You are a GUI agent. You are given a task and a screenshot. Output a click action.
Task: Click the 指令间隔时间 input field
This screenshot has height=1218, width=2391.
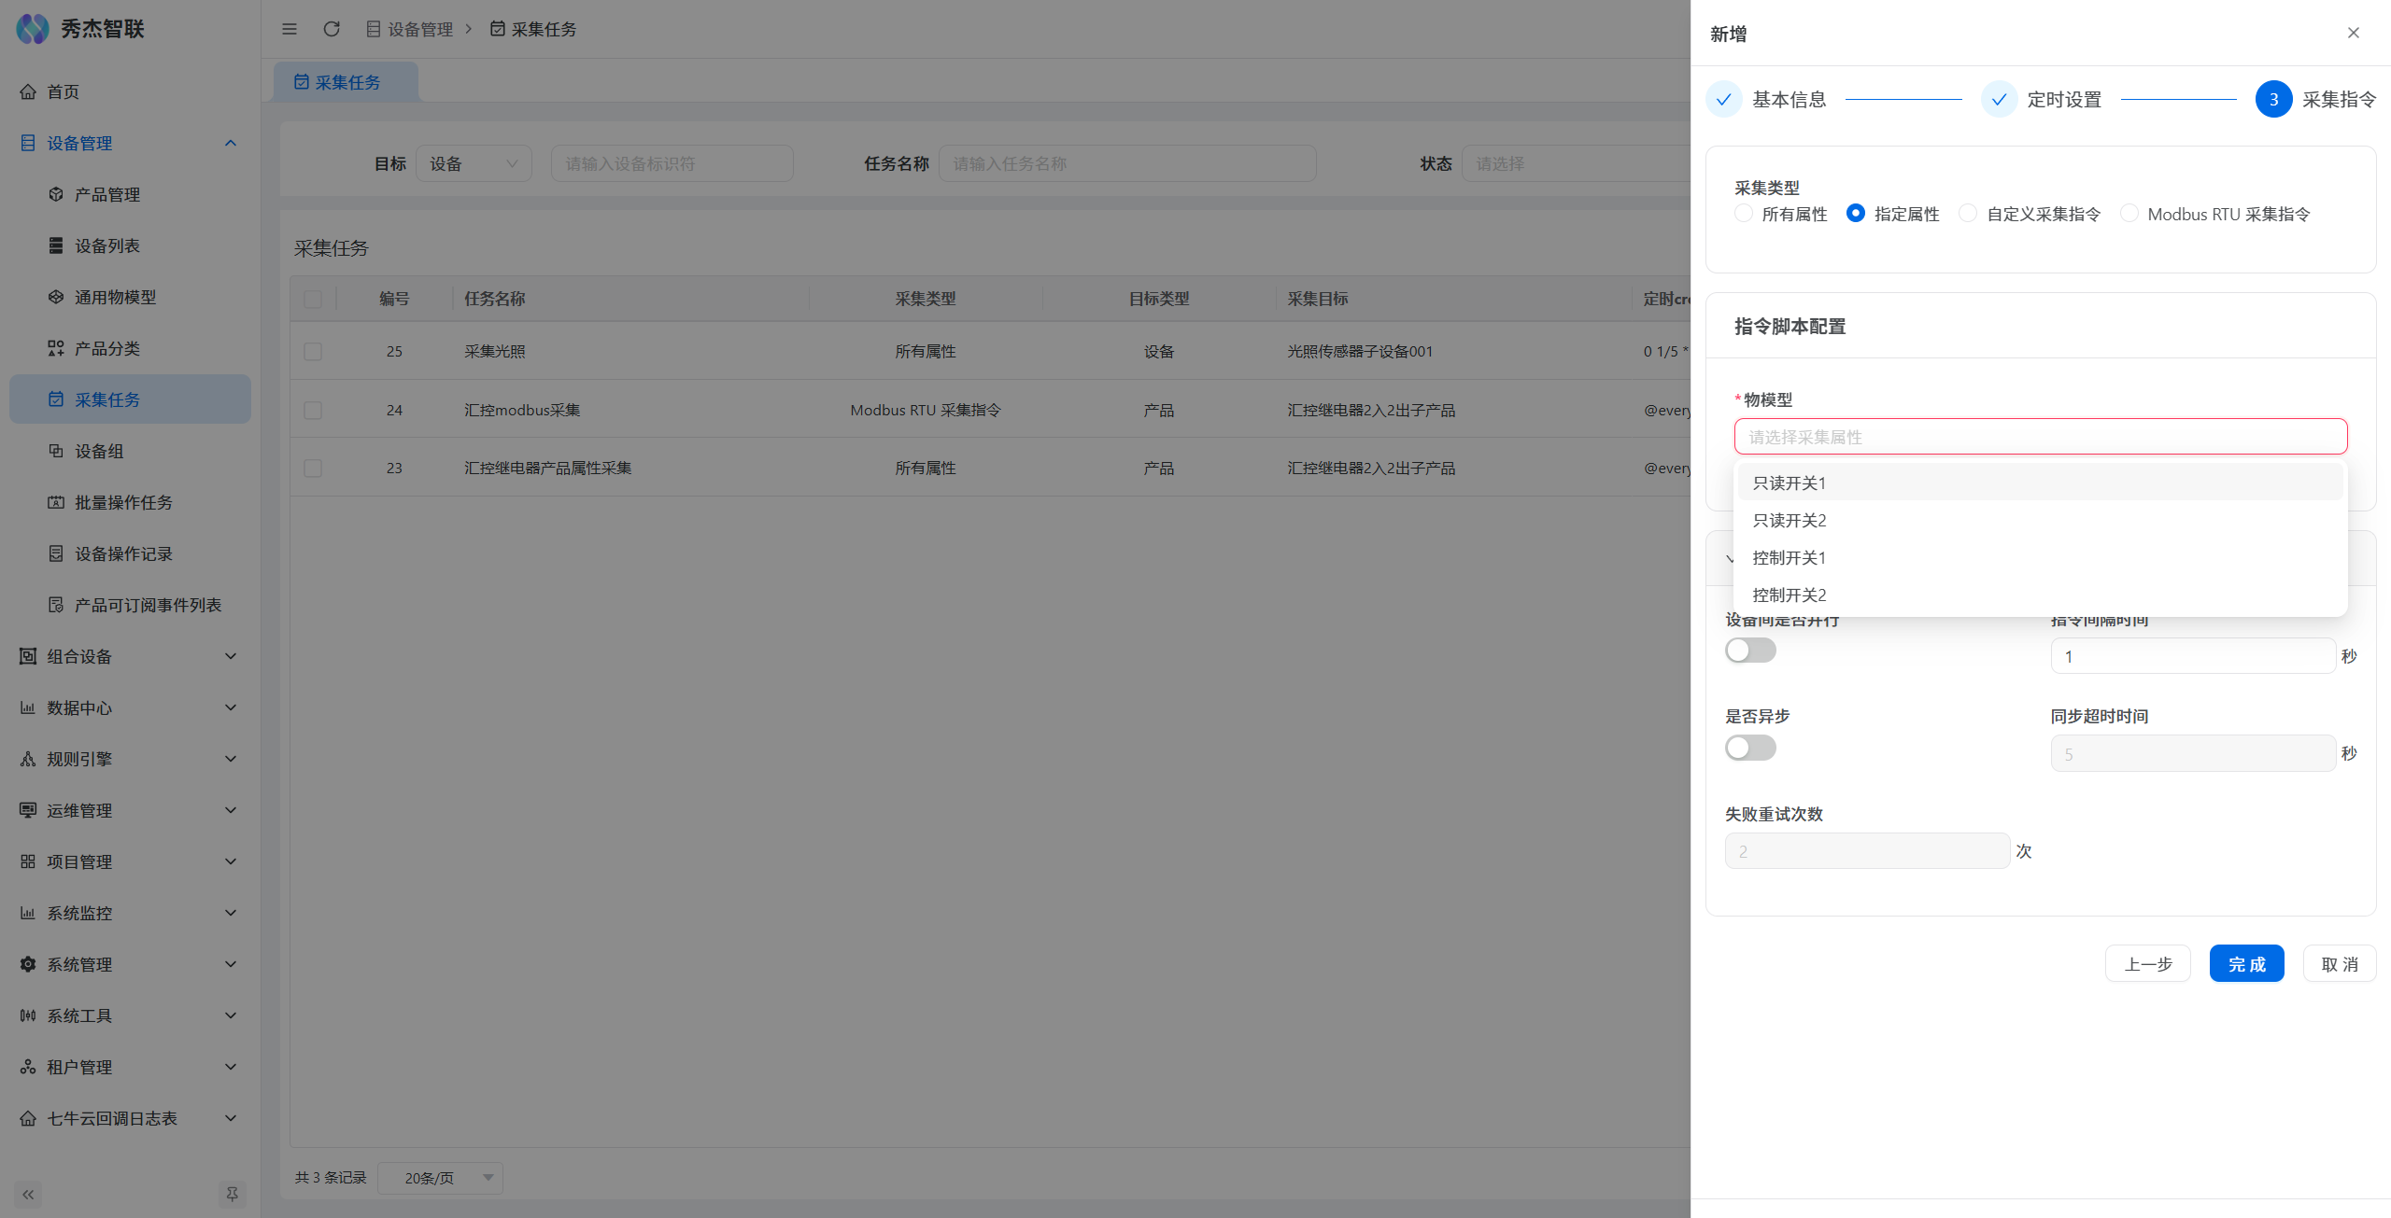pos(2192,656)
